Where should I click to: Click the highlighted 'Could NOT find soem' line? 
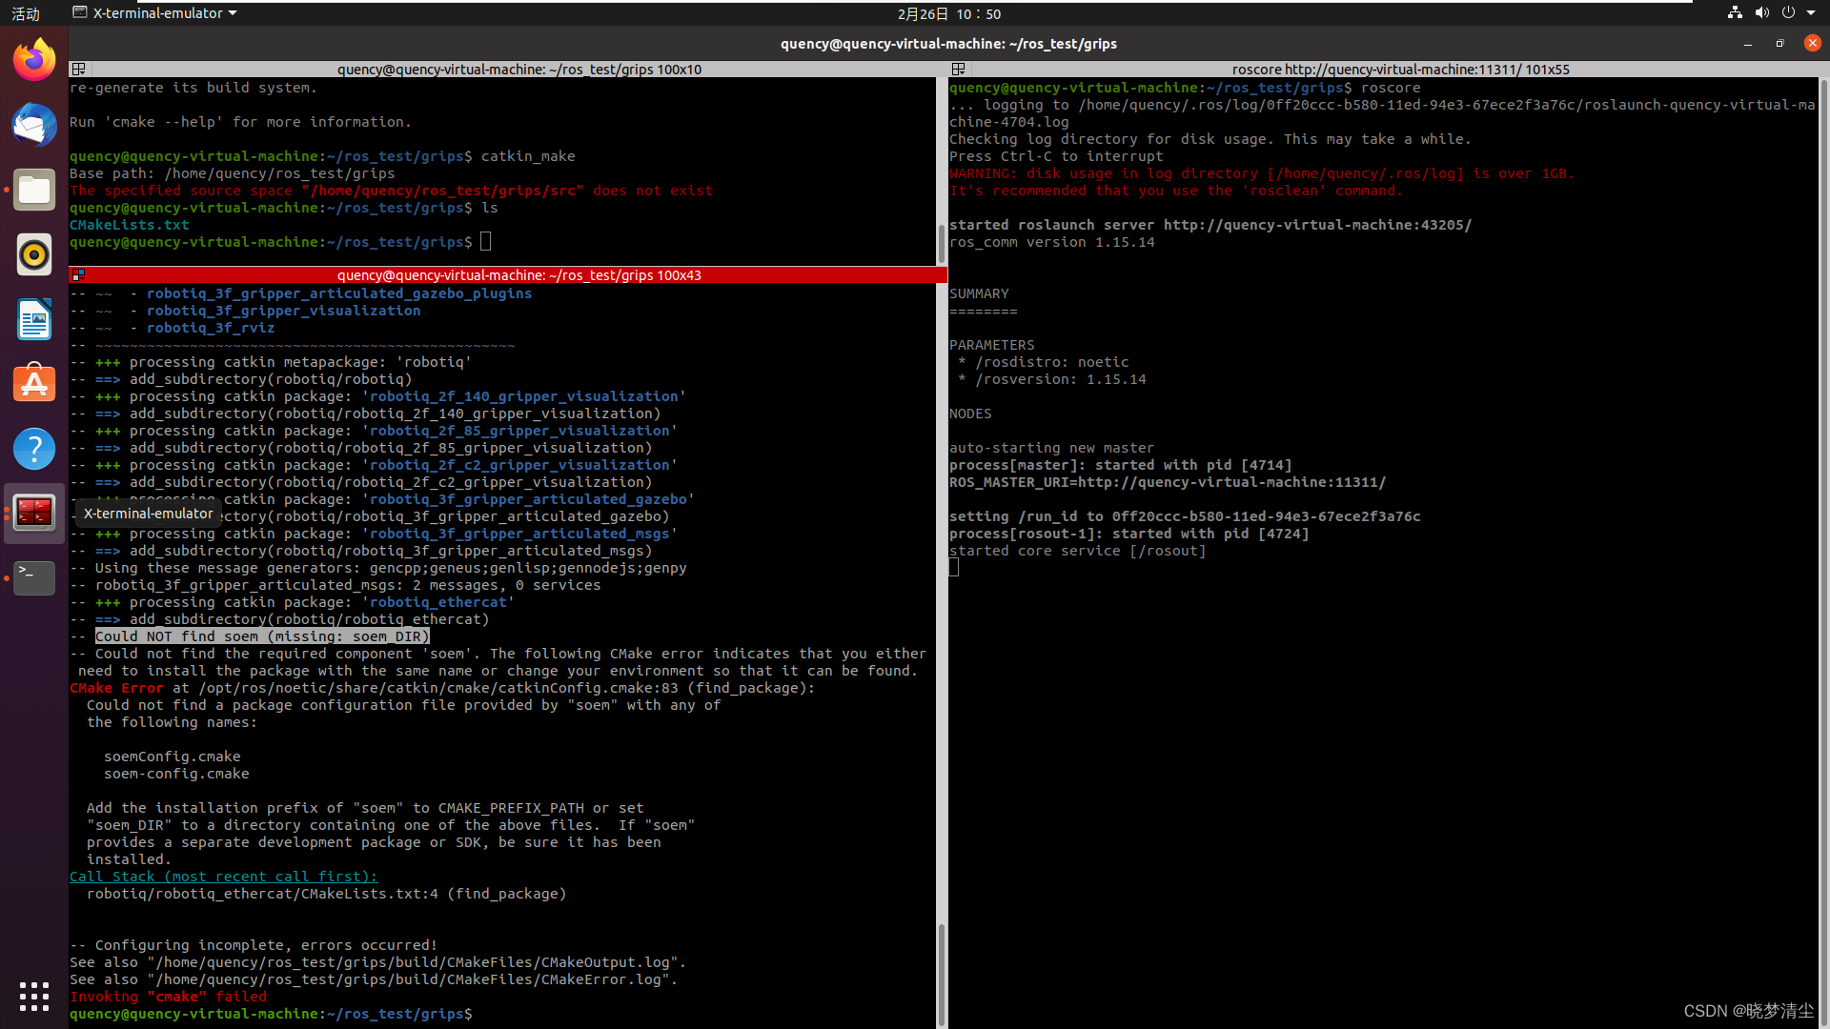262,636
